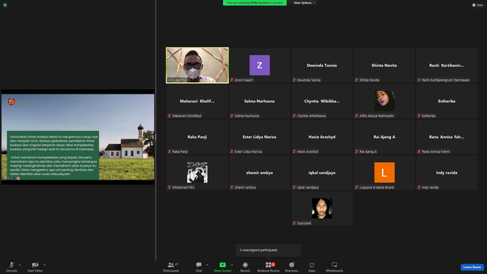Select the Dewinda Tannia participant tile

[x=322, y=65]
